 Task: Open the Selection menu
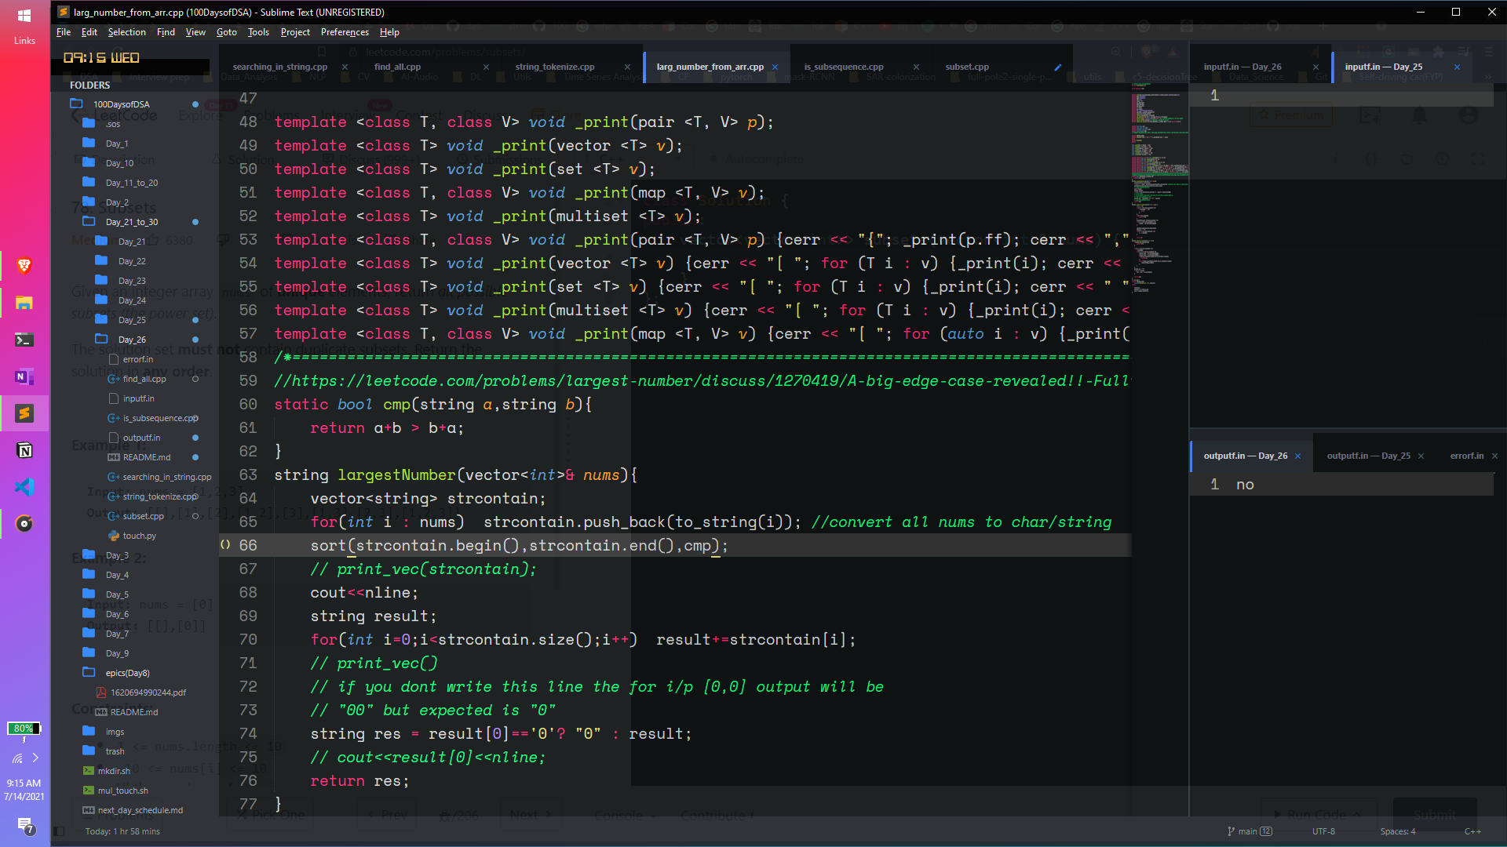tap(126, 32)
